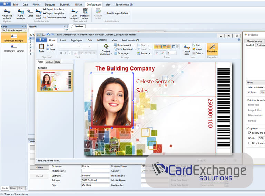Open Go Edition Examples dropdown
The image size is (265, 196).
point(14,30)
